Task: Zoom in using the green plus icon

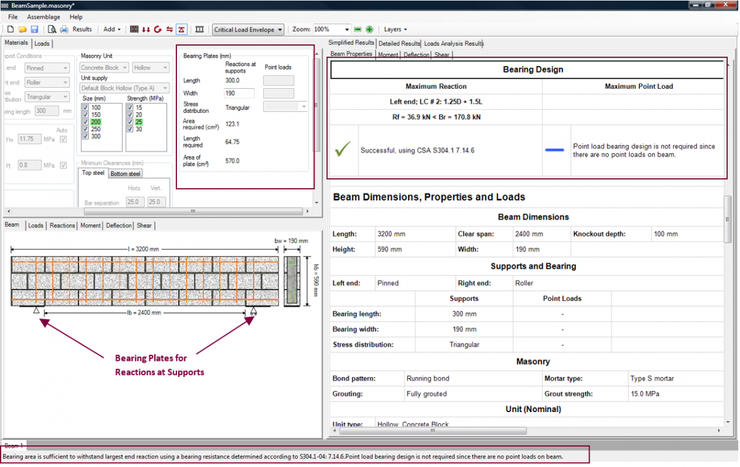Action: click(x=368, y=29)
